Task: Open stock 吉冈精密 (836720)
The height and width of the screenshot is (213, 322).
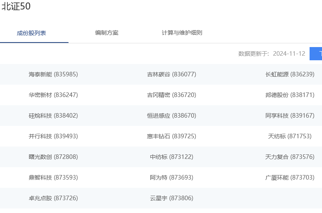Action: tap(171, 95)
